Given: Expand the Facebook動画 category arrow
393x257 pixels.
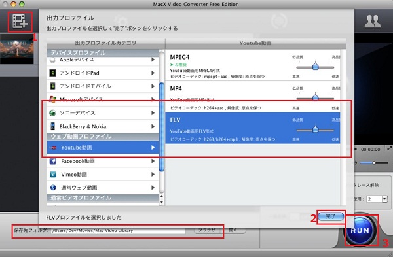Looking at the screenshot, I should 153,161.
